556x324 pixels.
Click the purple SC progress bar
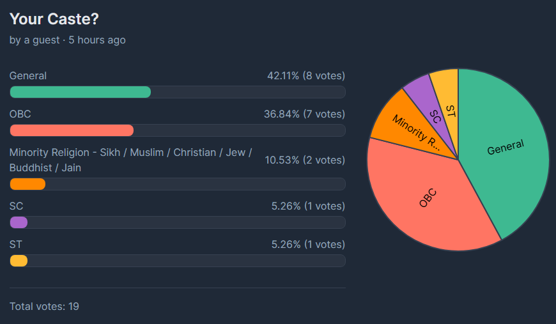[19, 222]
